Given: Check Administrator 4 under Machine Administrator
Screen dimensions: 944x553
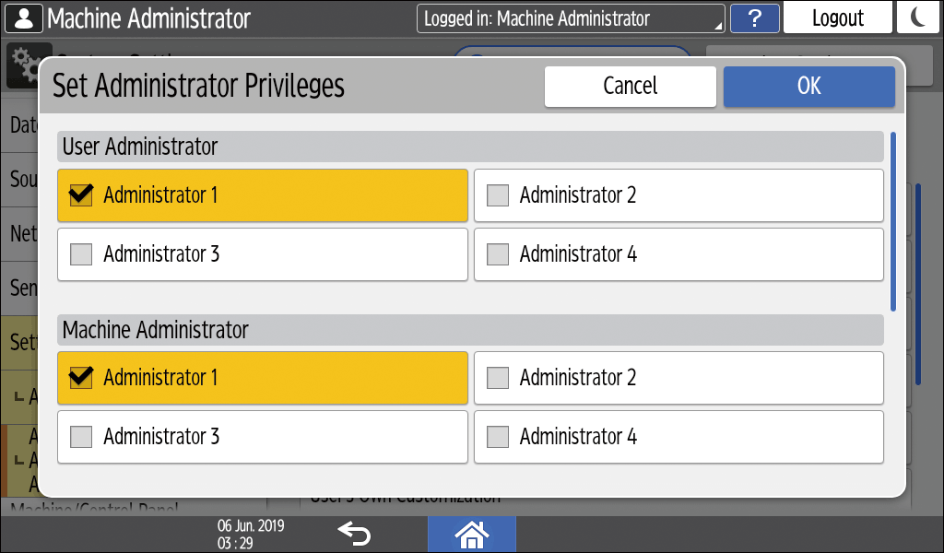Looking at the screenshot, I should (x=499, y=437).
